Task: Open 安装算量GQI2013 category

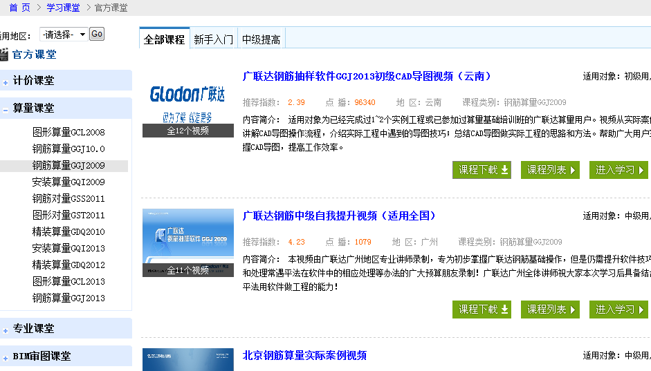Action: (68, 248)
